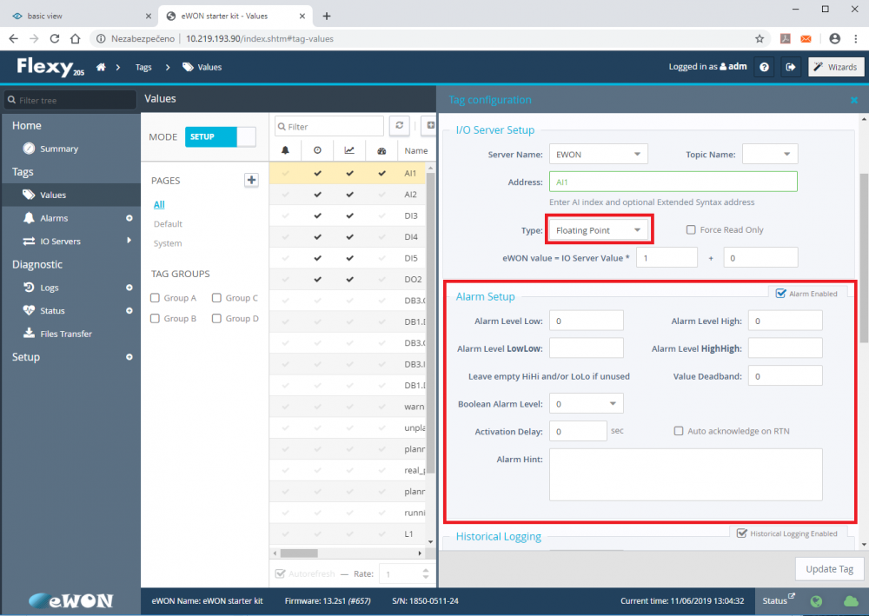Open the Topic Name dropdown
Screen dimensions: 869x616
pyautogui.click(x=770, y=154)
